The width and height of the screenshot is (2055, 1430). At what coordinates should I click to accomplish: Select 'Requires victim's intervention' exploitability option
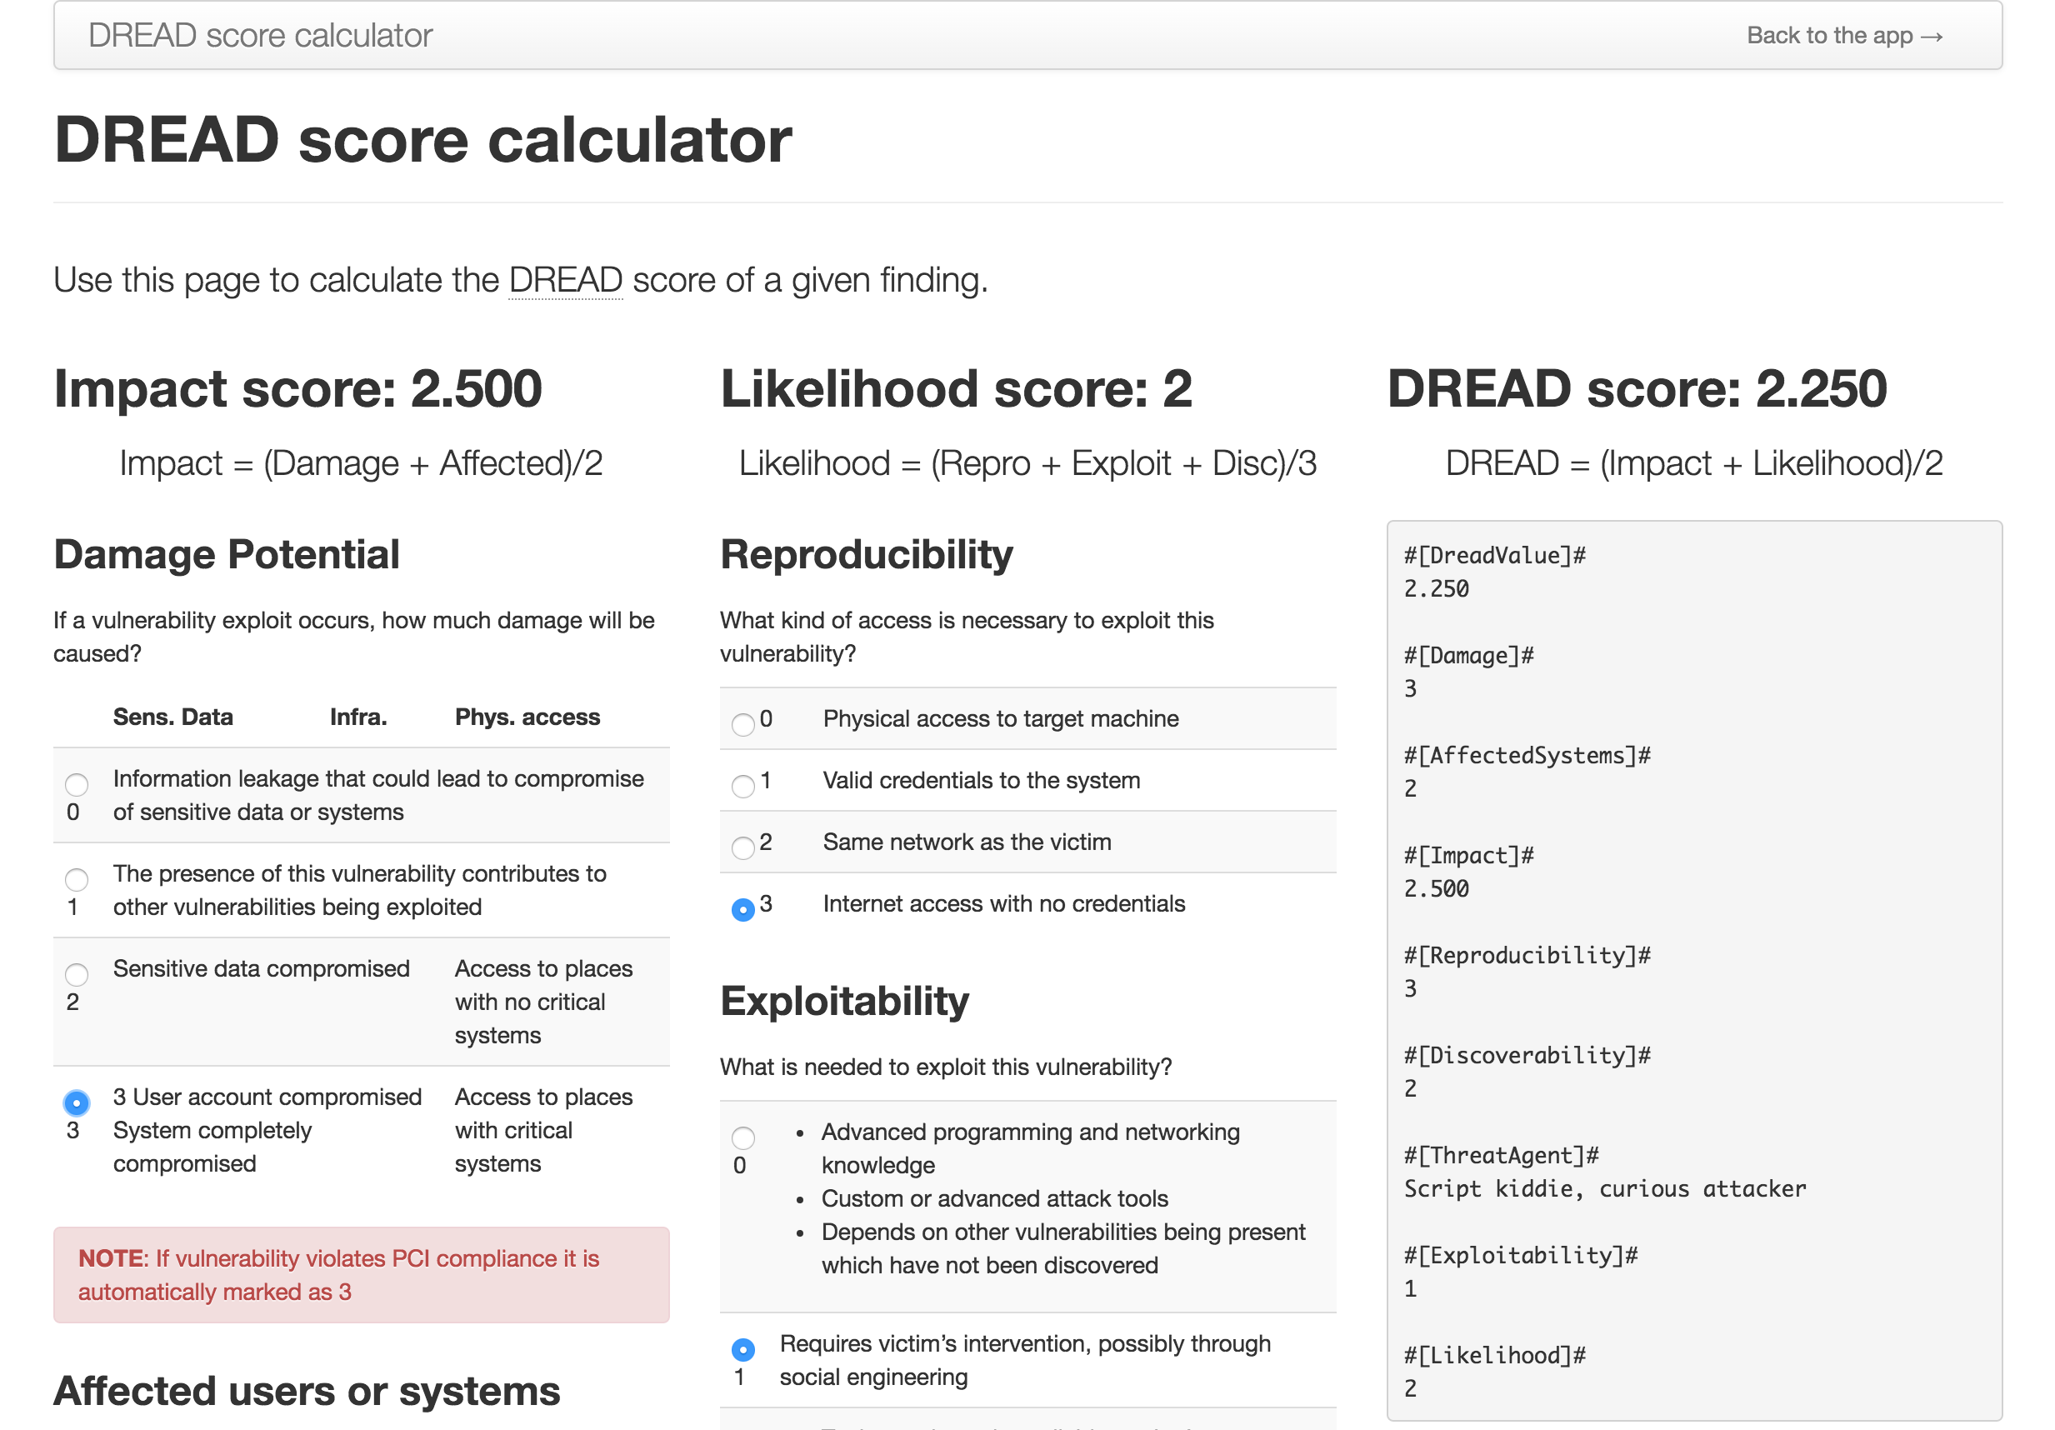tap(742, 1350)
